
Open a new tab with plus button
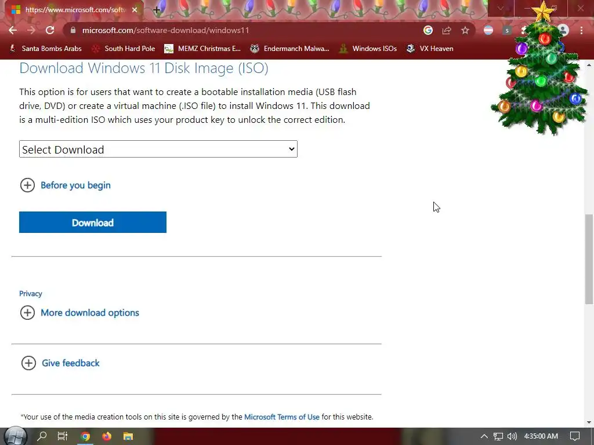[157, 10]
